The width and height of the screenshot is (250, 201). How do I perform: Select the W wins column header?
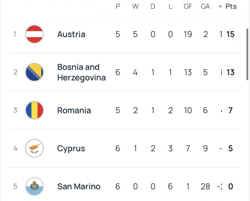135,6
